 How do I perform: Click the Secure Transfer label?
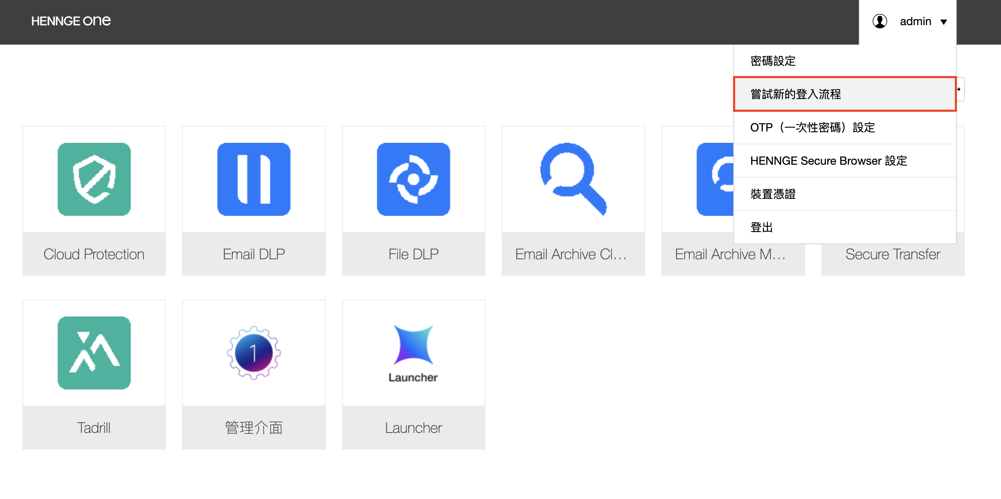(x=893, y=254)
